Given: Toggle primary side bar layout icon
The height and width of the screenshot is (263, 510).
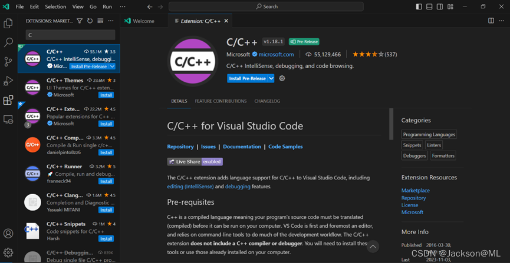Looking at the screenshot, I should (419, 6).
